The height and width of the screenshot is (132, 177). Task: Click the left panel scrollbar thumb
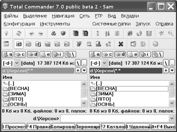tap(84, 92)
